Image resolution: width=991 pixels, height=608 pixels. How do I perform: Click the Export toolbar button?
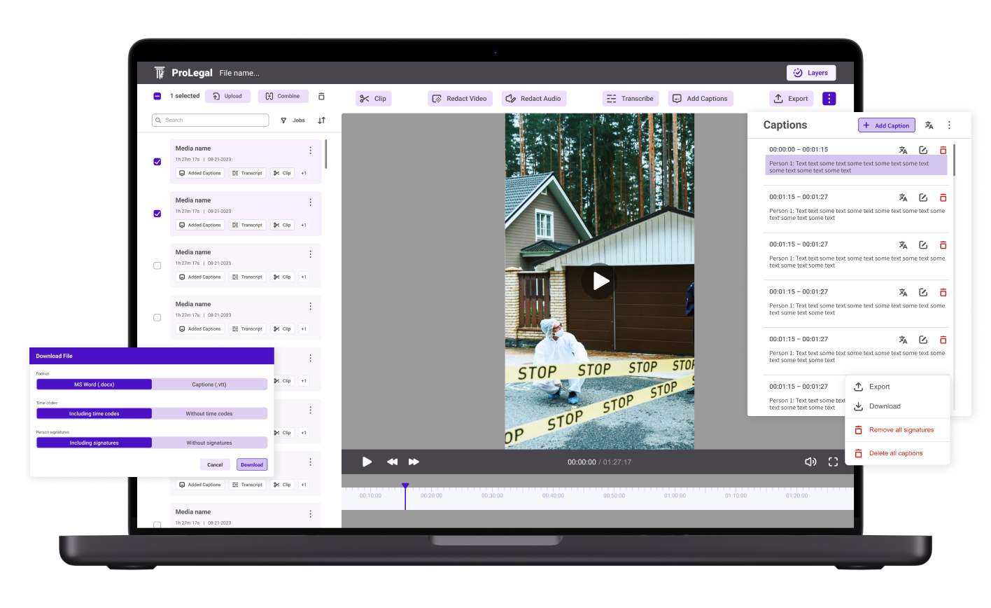pyautogui.click(x=792, y=99)
